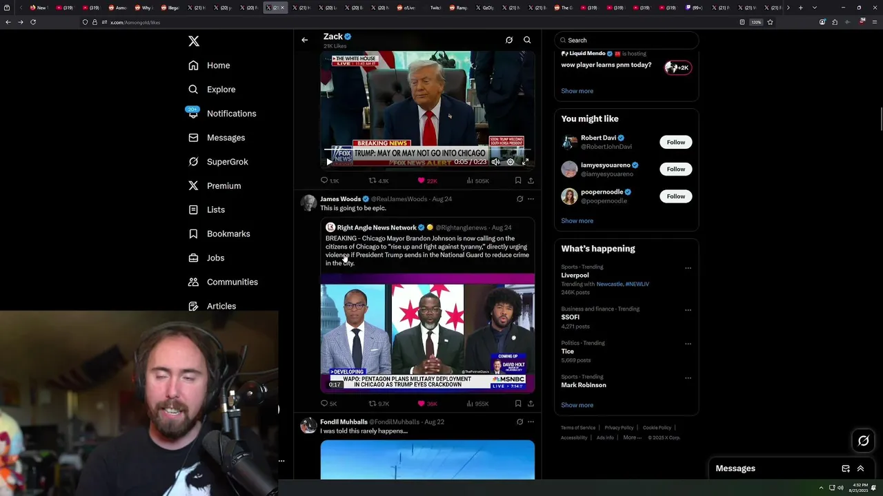Compose new message in Messages drawer
The width and height of the screenshot is (883, 496).
(x=846, y=468)
